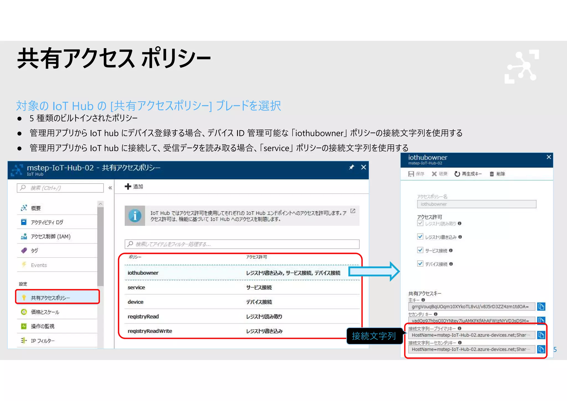The height and width of the screenshot is (401, 567).
Task: Open 操作の監視 menu item
Action: pos(57,326)
